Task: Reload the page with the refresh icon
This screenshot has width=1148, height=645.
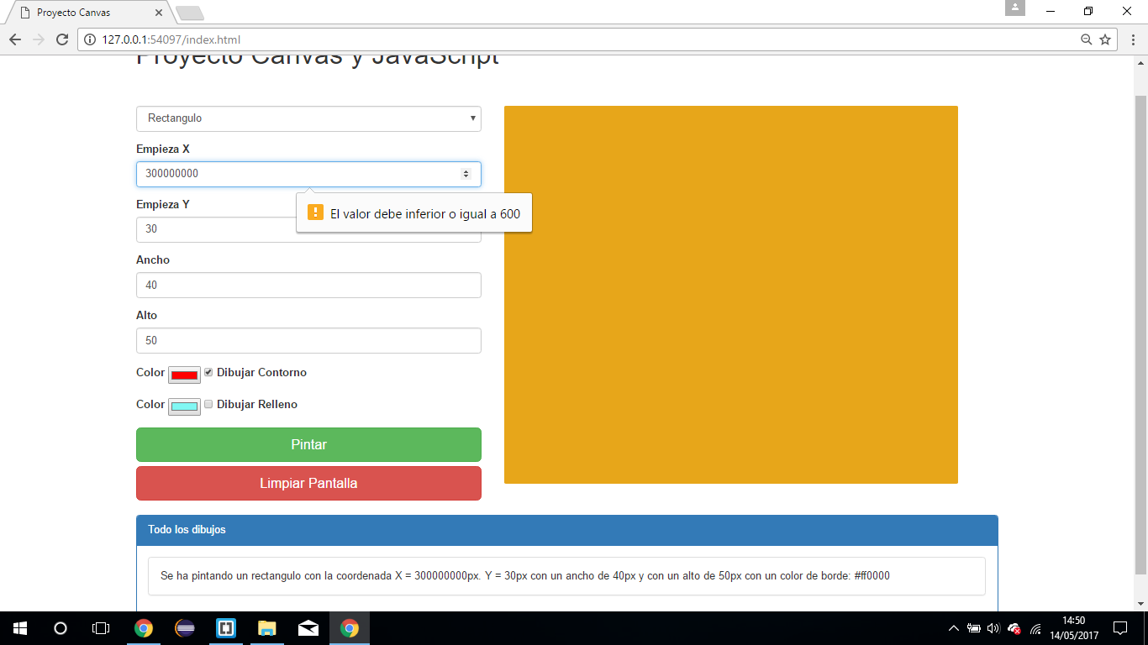Action: click(62, 39)
